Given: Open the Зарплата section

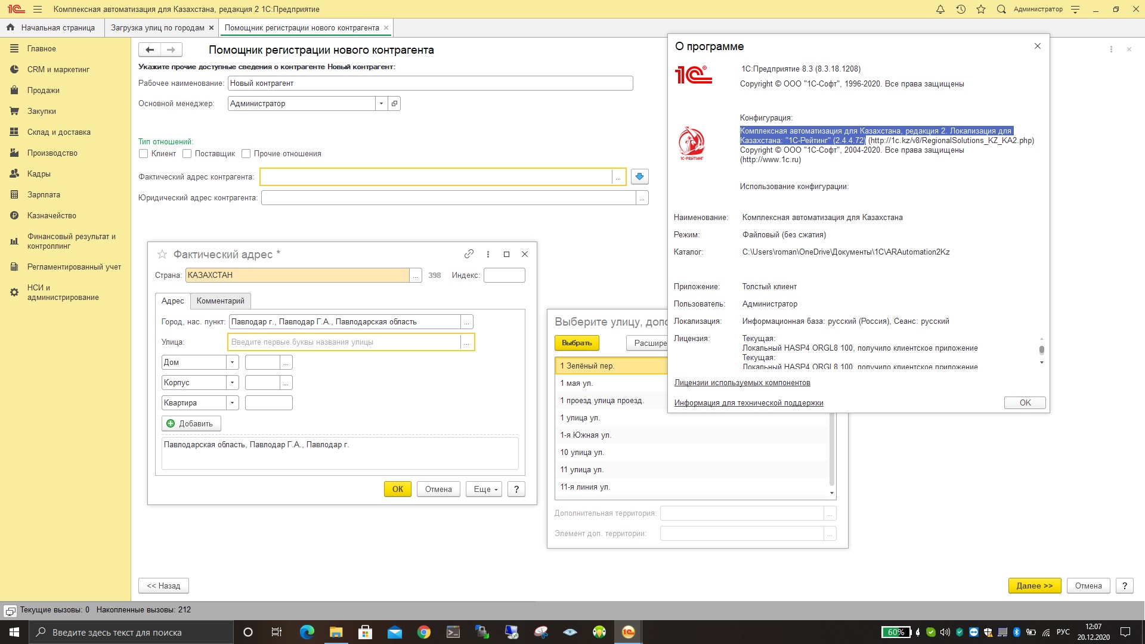Looking at the screenshot, I should (44, 194).
